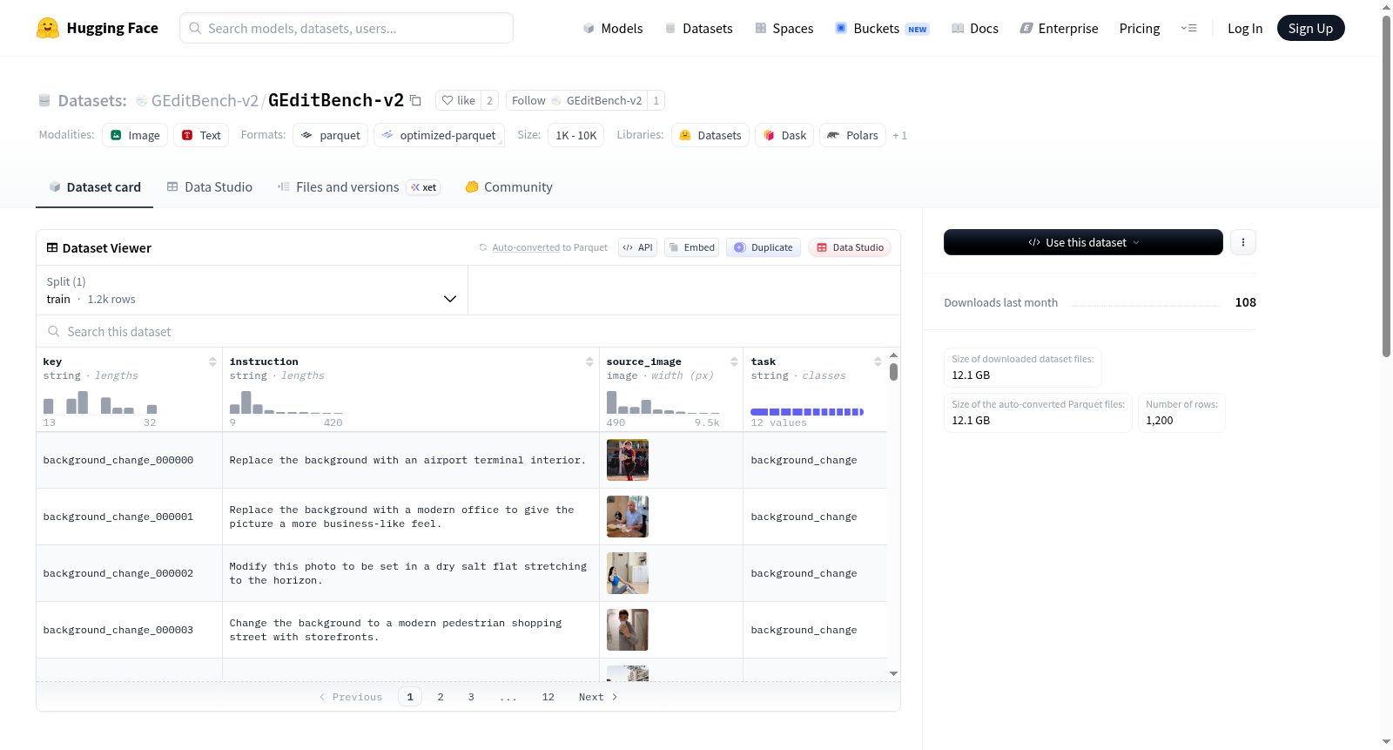
Task: Filter by the Text modality tag
Action: 201,135
